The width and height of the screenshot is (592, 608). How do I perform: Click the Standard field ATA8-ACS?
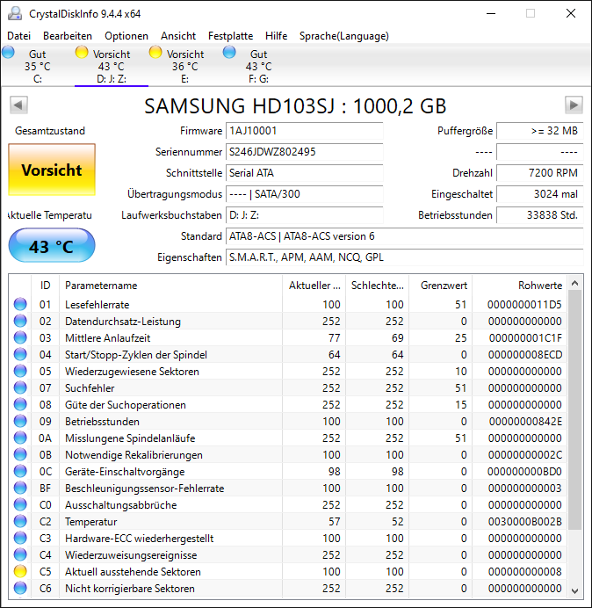coord(405,236)
